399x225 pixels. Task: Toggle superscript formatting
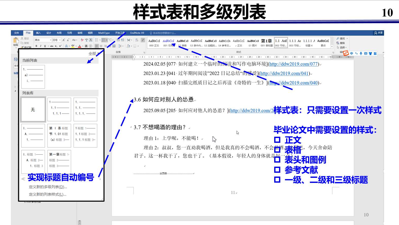[60, 46]
